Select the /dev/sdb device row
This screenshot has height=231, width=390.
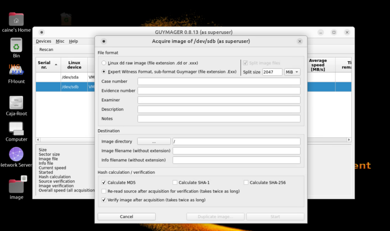[x=65, y=87]
